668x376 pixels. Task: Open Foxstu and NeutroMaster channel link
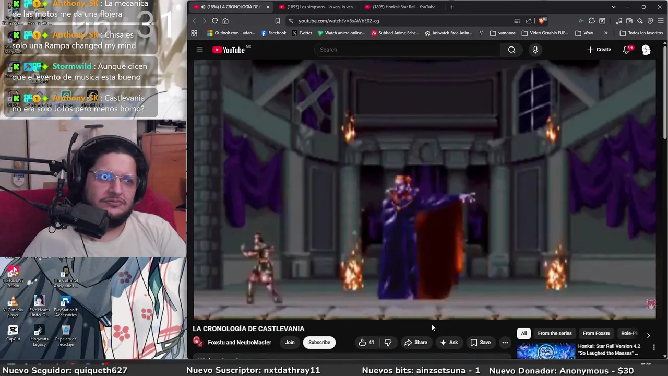(240, 343)
